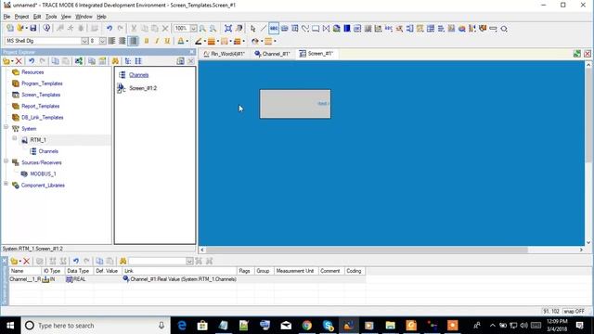Select MODBUS_1 under Sources/Receivers

click(43, 173)
